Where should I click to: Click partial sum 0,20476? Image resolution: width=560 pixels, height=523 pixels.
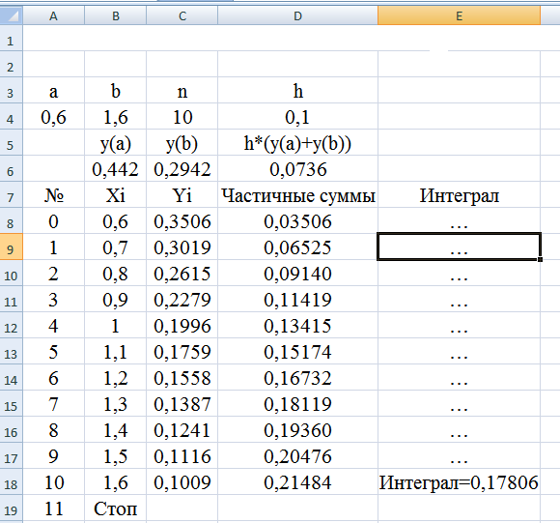point(297,455)
